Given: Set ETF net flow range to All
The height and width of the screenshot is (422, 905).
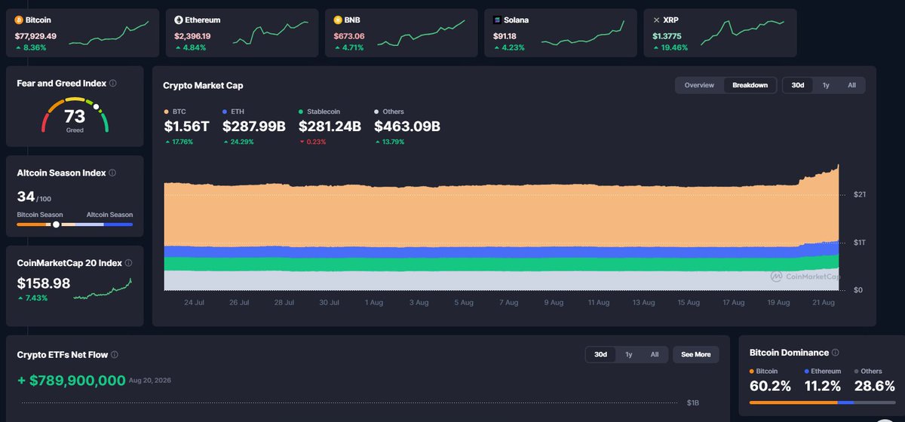Looking at the screenshot, I should click(x=654, y=354).
